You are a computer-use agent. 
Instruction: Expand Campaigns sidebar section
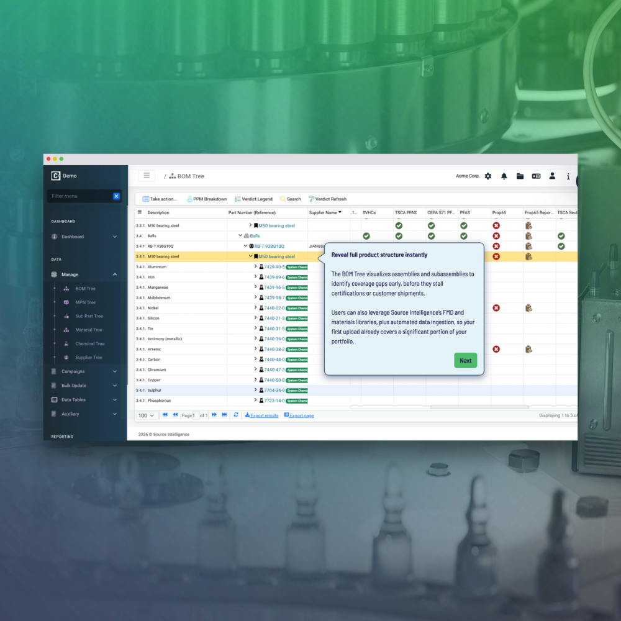(84, 371)
